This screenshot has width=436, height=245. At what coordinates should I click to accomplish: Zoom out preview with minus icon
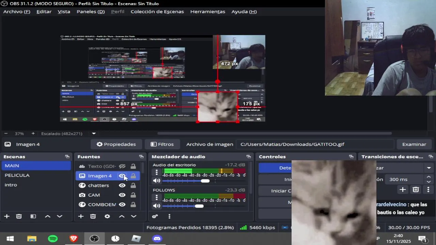pos(6,133)
